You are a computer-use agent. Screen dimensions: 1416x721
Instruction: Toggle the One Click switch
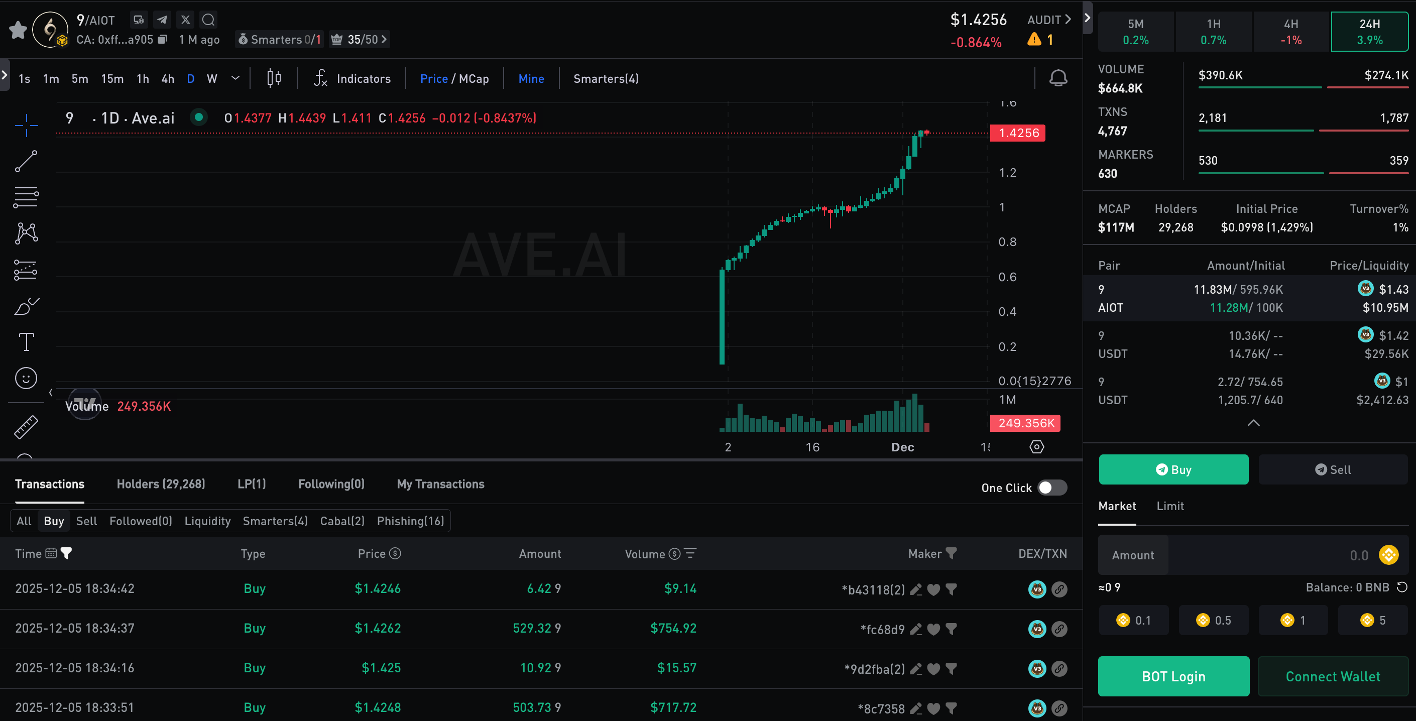(1051, 488)
